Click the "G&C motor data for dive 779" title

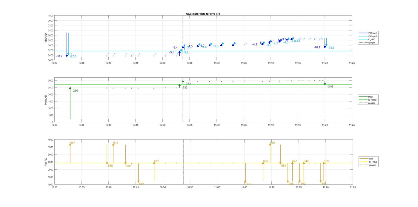(x=203, y=14)
